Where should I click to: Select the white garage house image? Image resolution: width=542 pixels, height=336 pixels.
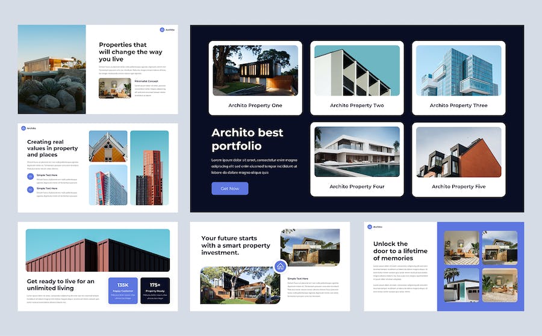[x=461, y=285]
